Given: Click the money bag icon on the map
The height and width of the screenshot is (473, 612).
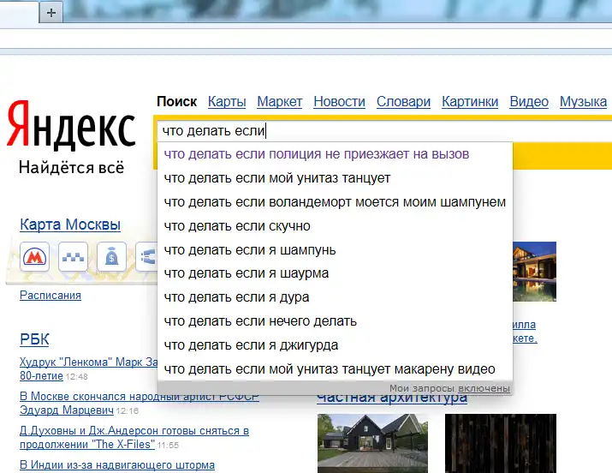Looking at the screenshot, I should pos(111,256).
